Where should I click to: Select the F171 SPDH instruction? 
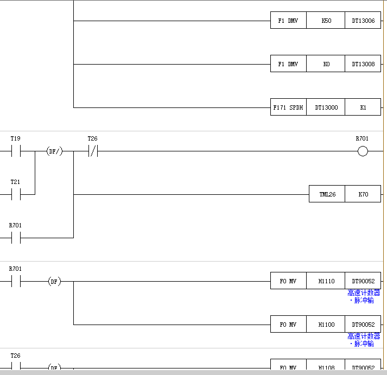tap(288, 107)
